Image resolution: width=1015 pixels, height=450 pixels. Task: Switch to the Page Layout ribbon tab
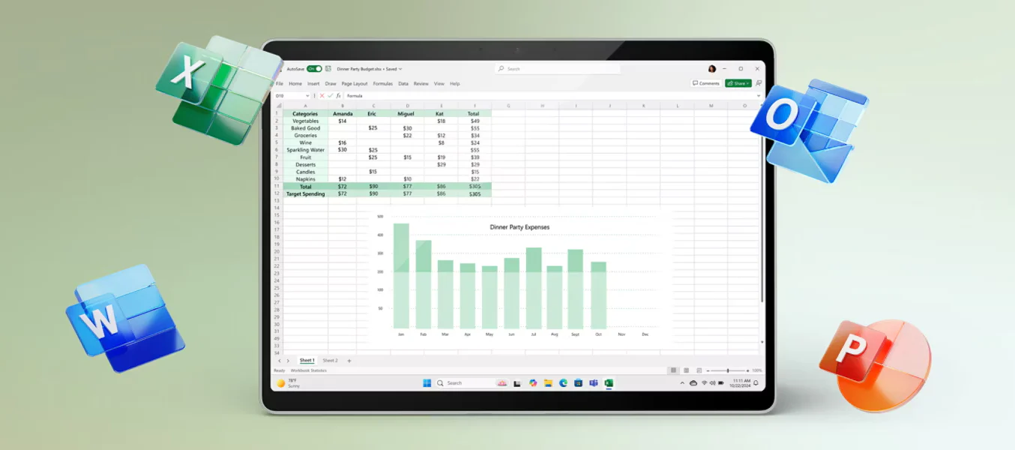(x=355, y=84)
